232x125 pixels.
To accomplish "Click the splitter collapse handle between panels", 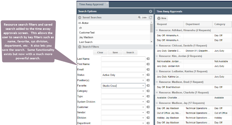I will [154, 90].
